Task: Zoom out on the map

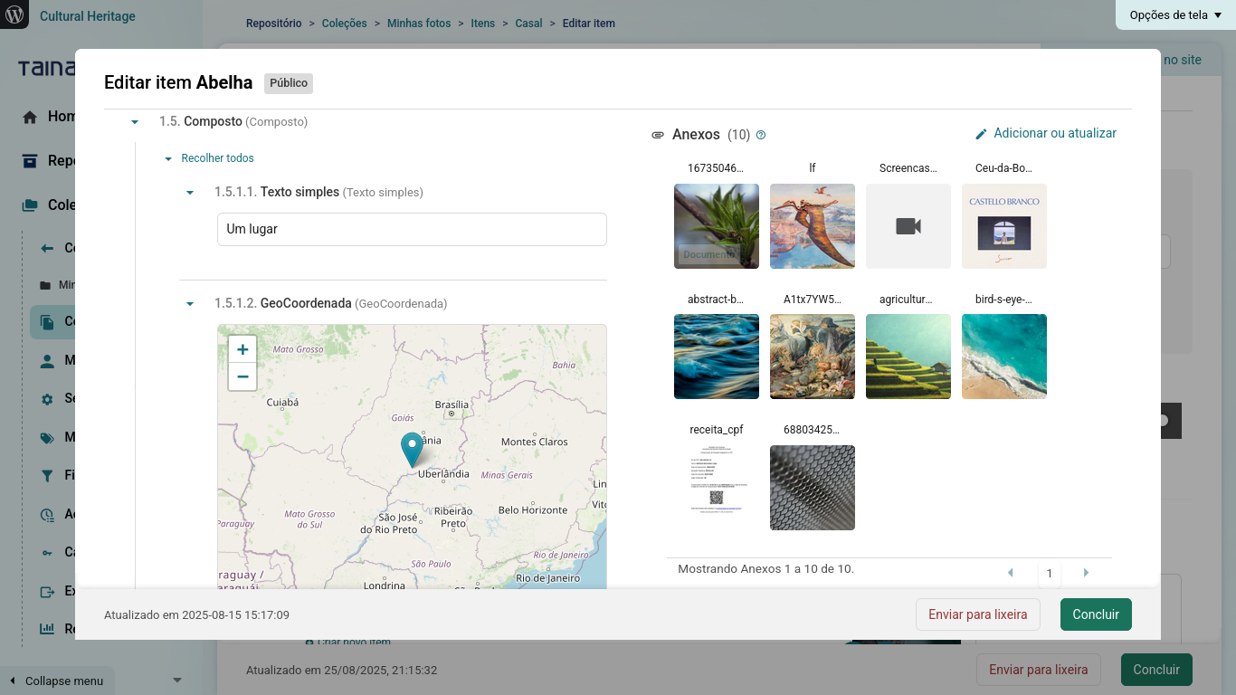Action: [x=242, y=376]
